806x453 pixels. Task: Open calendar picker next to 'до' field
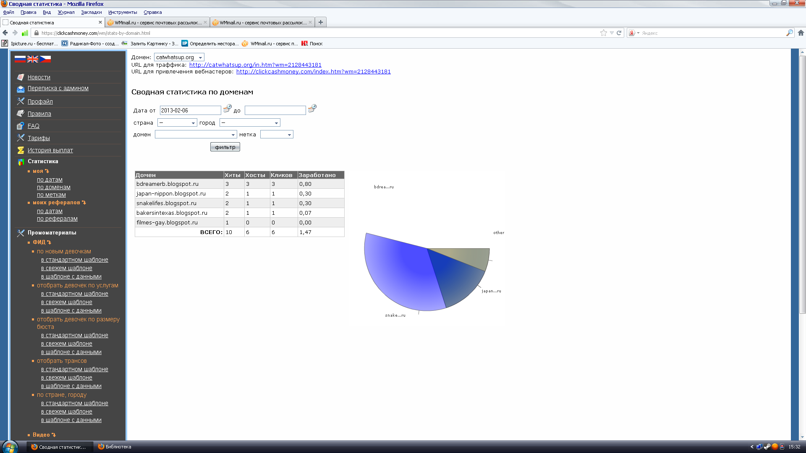[312, 109]
